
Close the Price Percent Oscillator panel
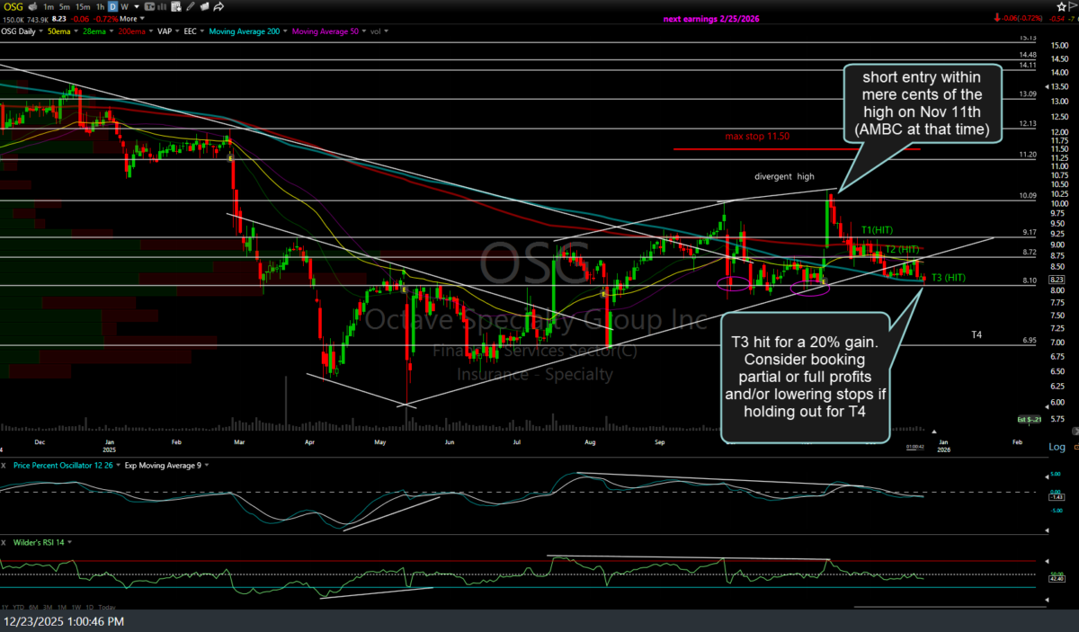(4, 466)
